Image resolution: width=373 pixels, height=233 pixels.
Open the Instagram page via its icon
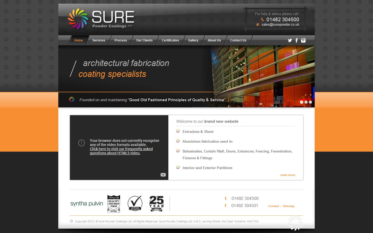click(x=303, y=40)
